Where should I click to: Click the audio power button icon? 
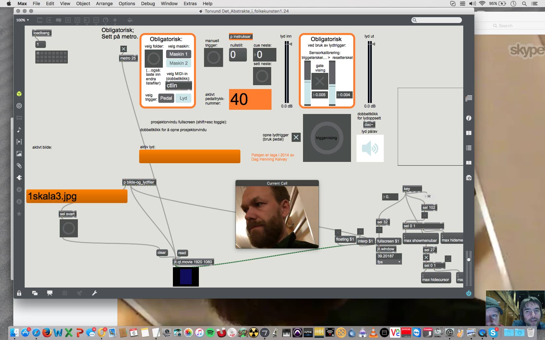click(x=468, y=293)
